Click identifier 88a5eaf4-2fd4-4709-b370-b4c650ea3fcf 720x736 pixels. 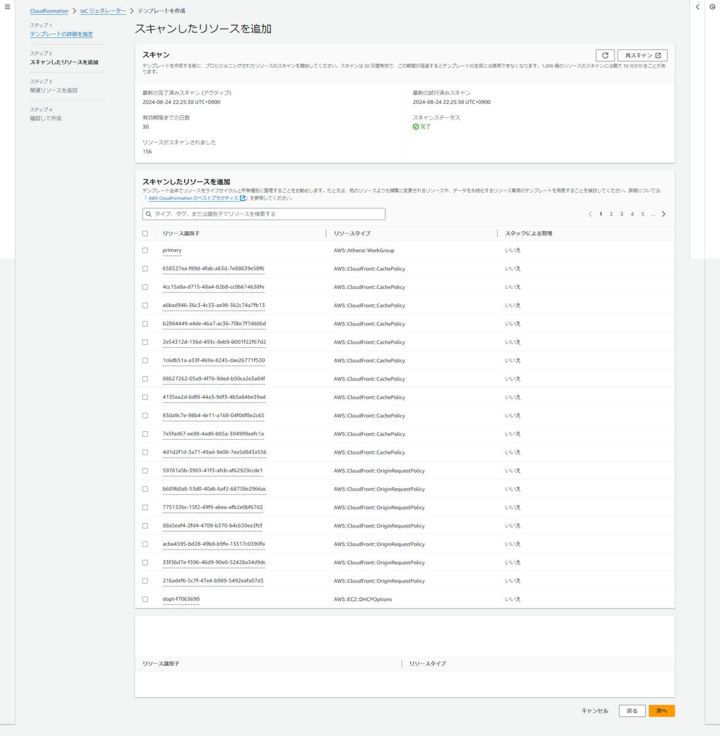[x=212, y=526]
